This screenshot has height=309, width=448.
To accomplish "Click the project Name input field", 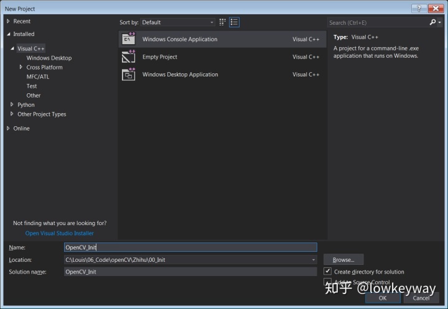I will [x=190, y=247].
